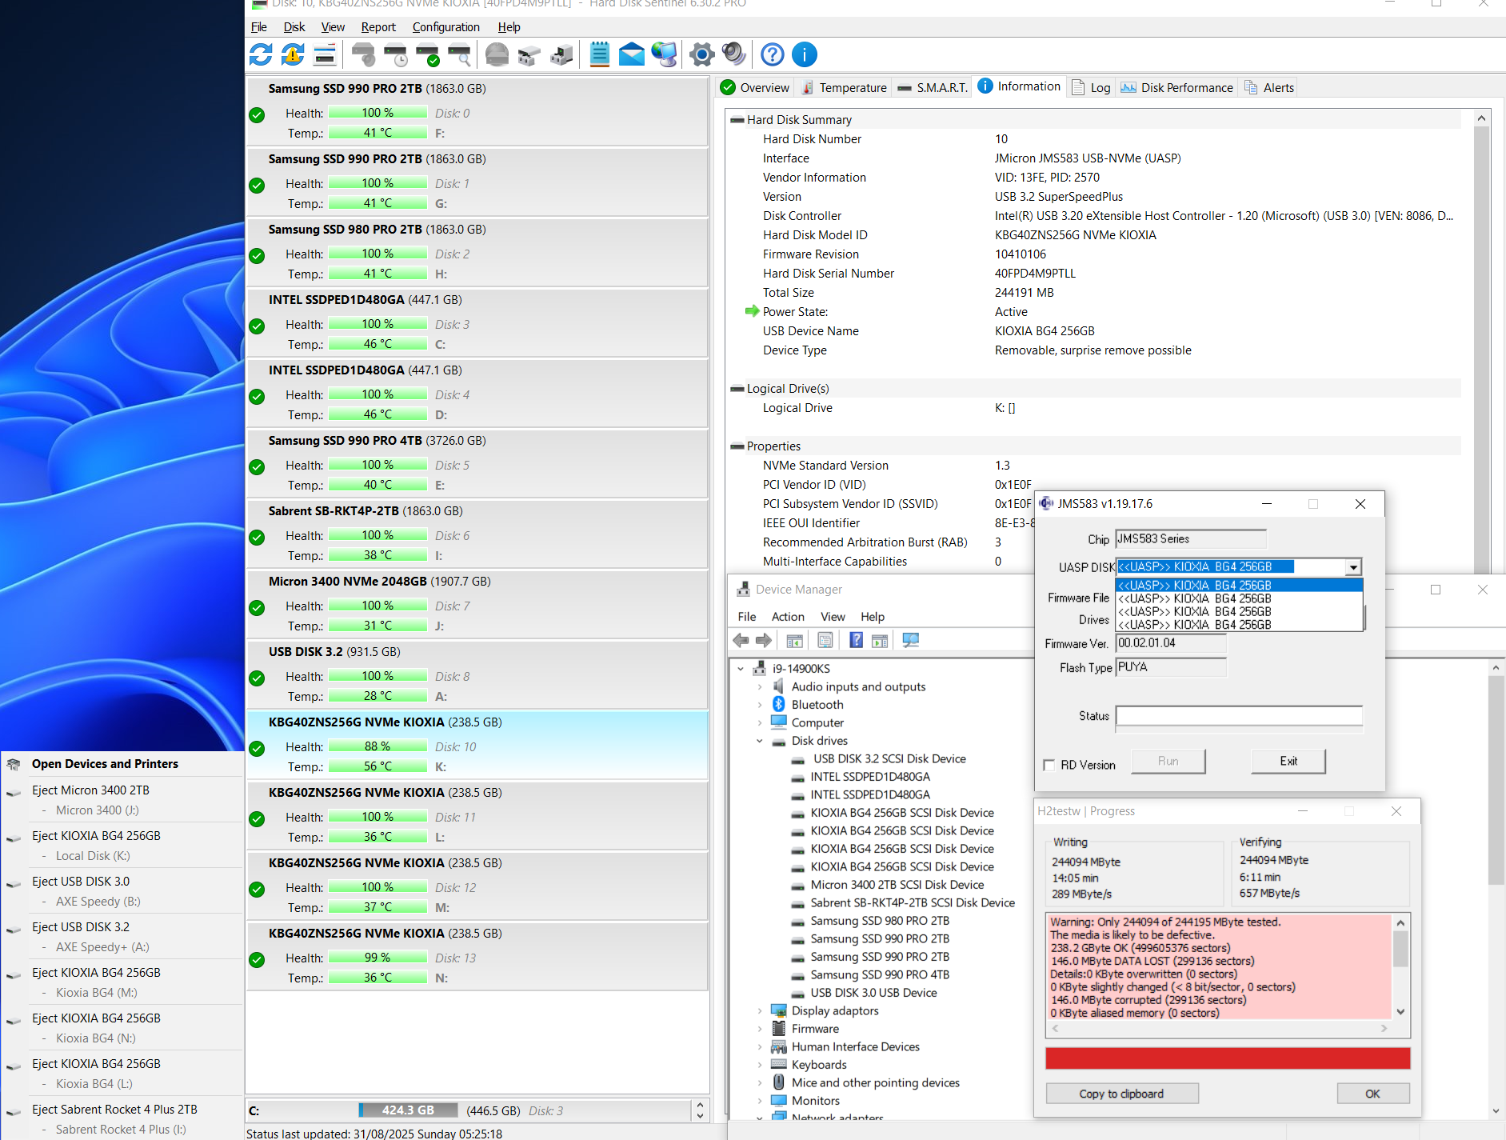The image size is (1506, 1140).
Task: Click the disk with speaker test icon
Action: coord(363,54)
